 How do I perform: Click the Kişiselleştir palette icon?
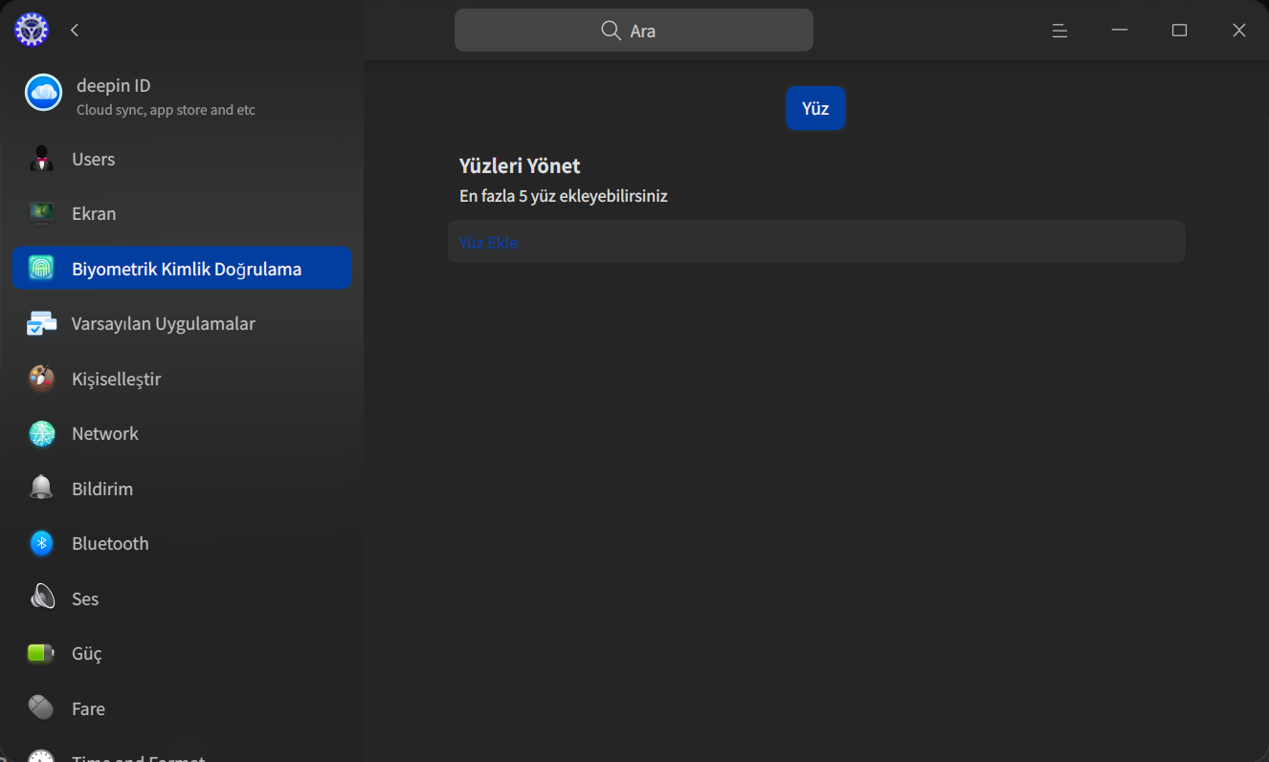(41, 379)
